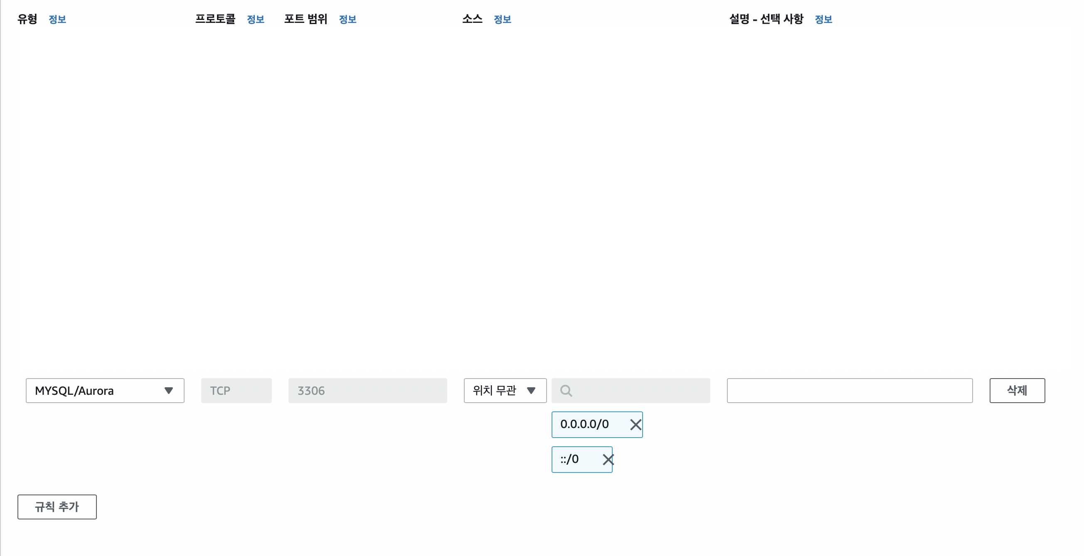Open the 정보 link next to 포트 범위

(347, 20)
